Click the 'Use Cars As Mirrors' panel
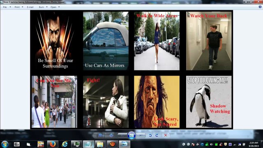Screen dimensions: 263x148 coord(106,41)
